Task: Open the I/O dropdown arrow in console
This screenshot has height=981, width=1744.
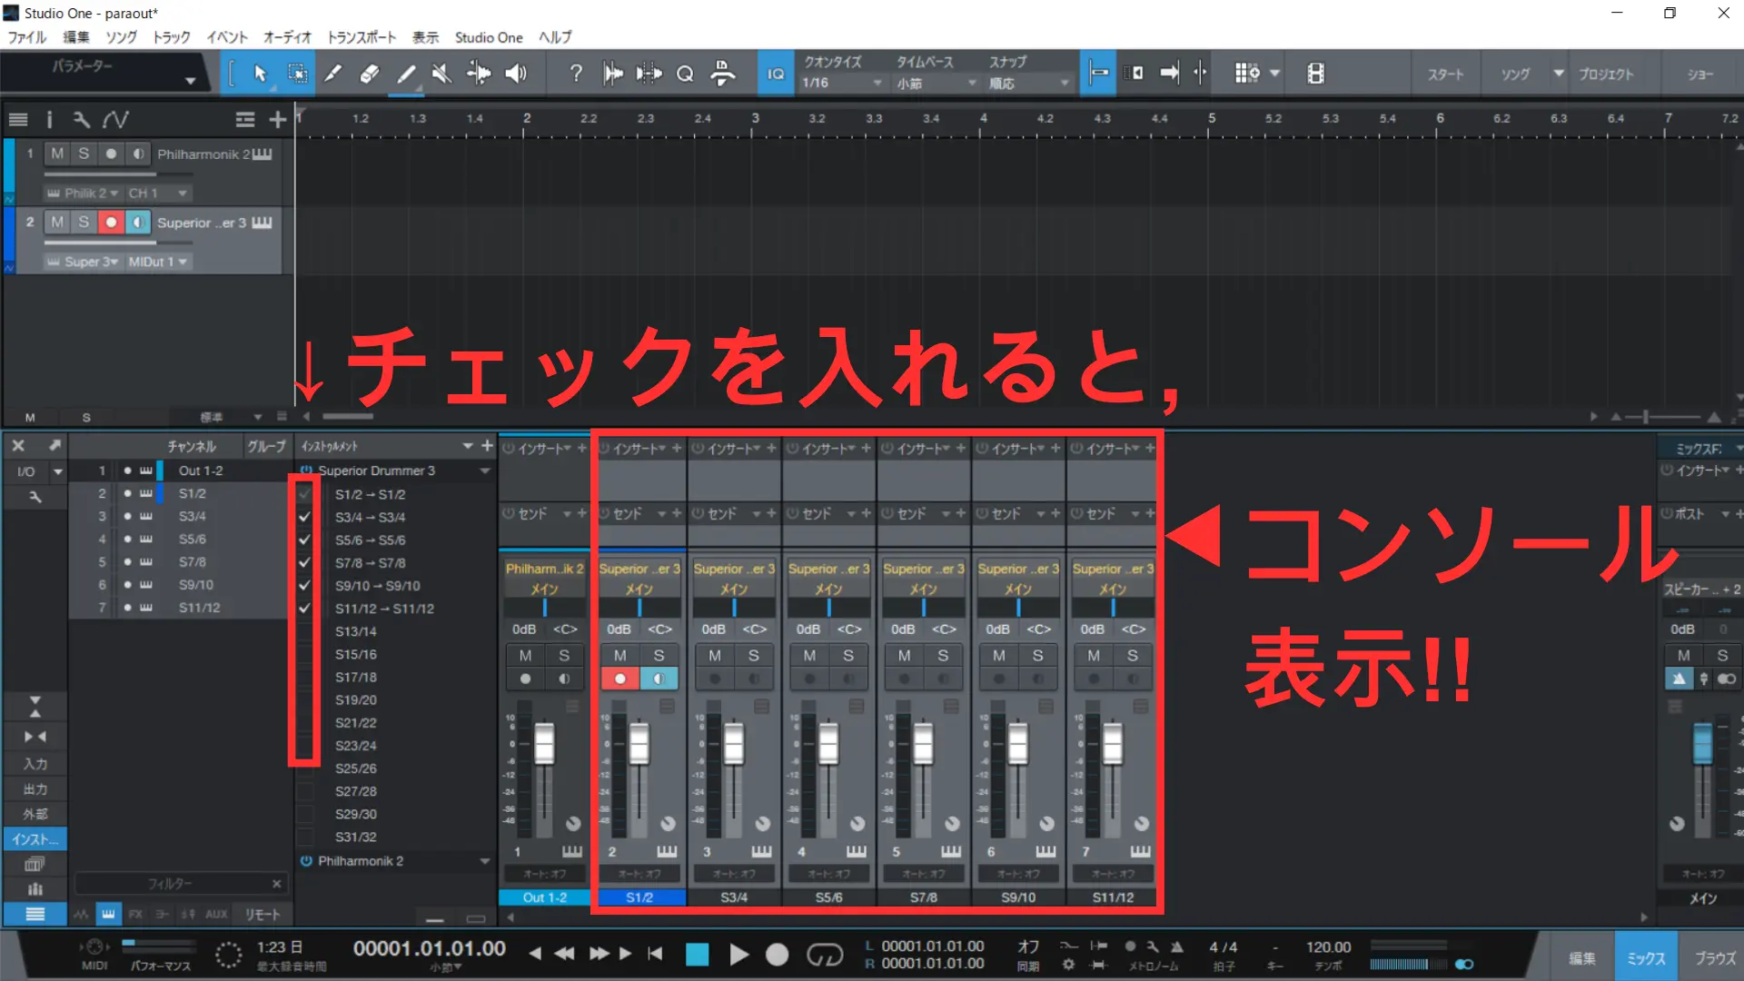Action: [x=58, y=471]
